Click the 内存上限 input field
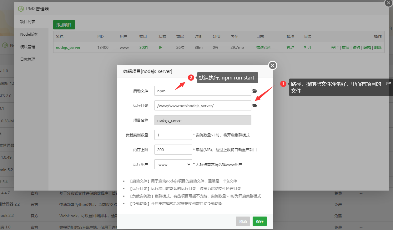The width and height of the screenshot is (393, 230). 173,150
